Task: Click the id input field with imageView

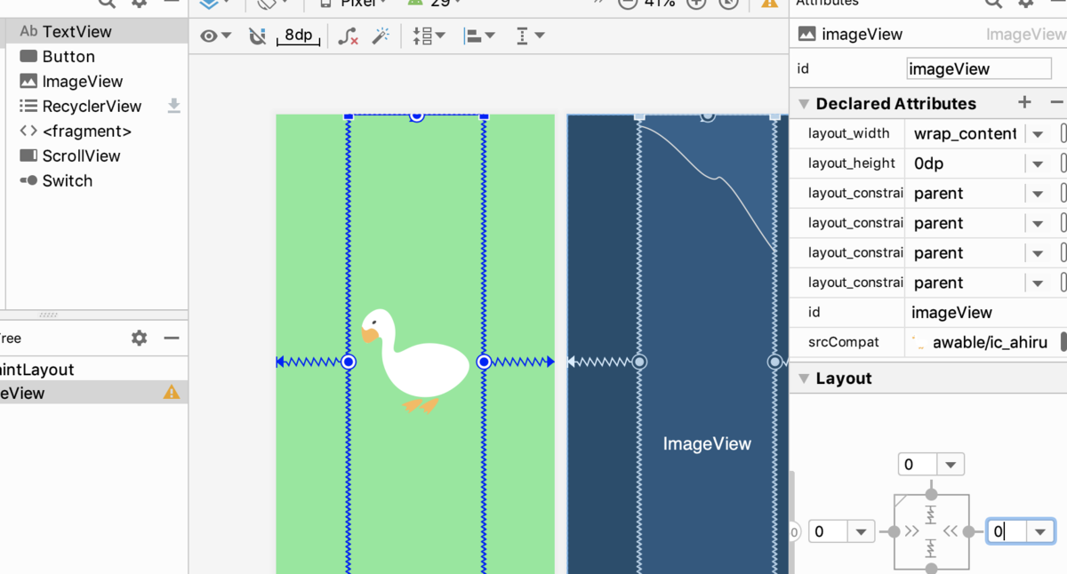Action: point(979,68)
